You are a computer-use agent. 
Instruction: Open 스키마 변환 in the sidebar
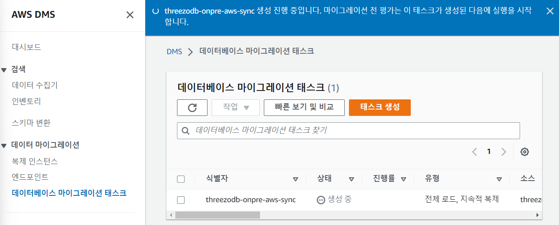point(31,123)
